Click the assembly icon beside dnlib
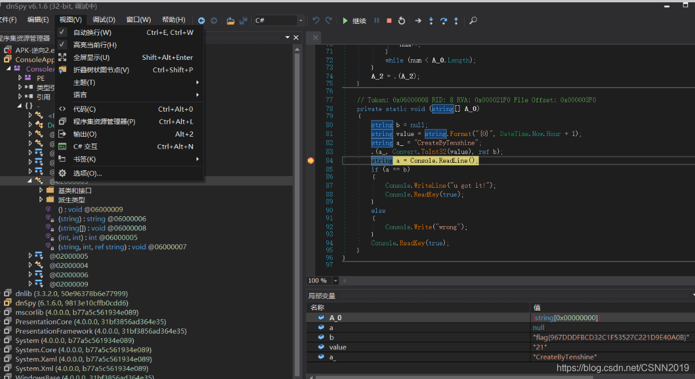The height and width of the screenshot is (379, 695). (x=8, y=293)
